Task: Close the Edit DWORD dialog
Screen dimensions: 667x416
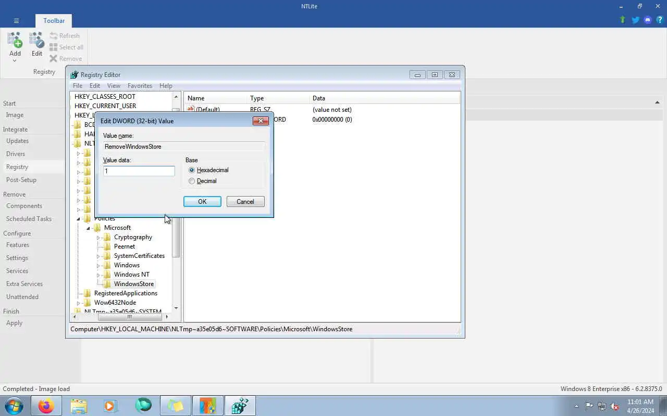Action: (261, 121)
